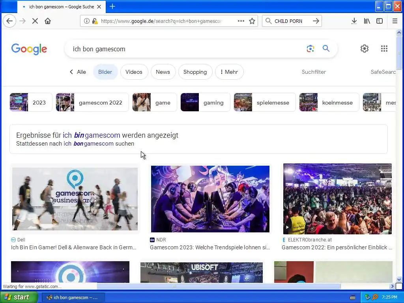Click 'Ich Bin Ein Gamer! Dell & Alienware' title

pyautogui.click(x=74, y=247)
